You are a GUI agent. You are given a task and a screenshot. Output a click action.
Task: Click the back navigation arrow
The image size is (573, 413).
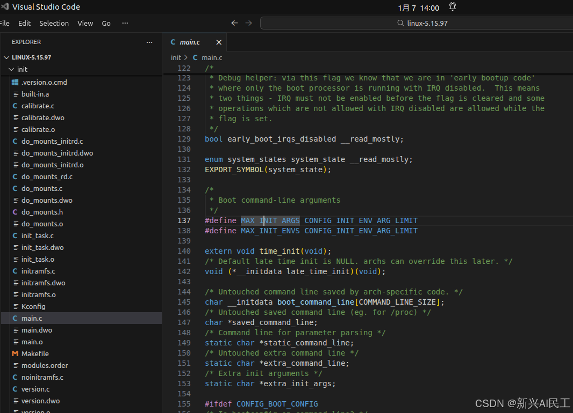234,23
